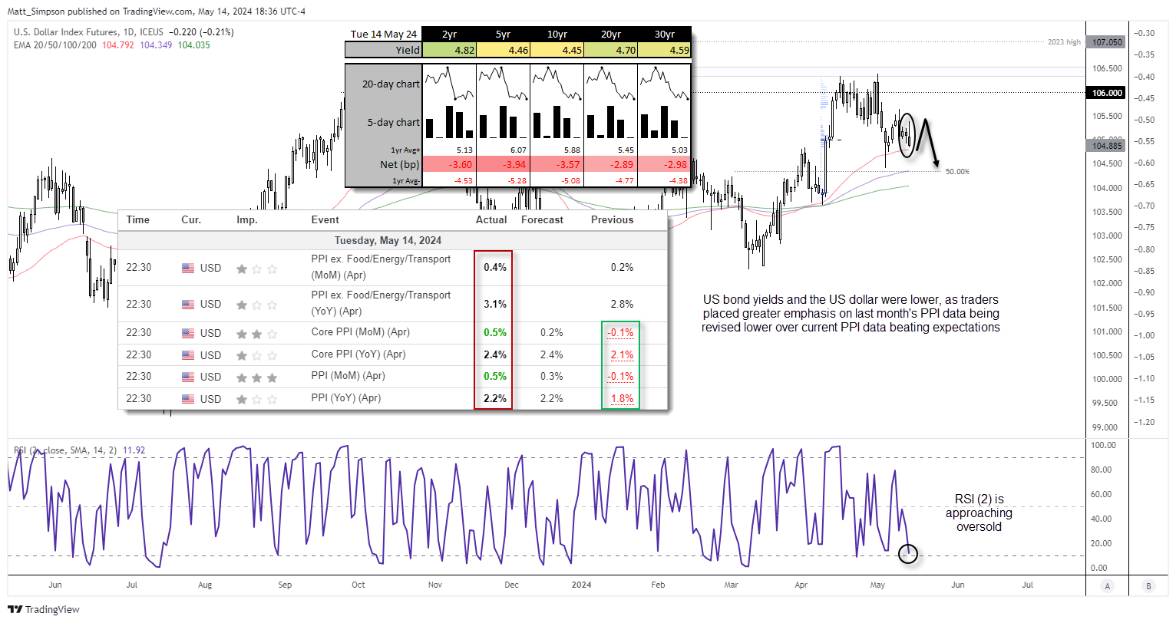This screenshot has width=1176, height=623.
Task: Click the Net (bp) value -2.89
Action: pyautogui.click(x=611, y=164)
